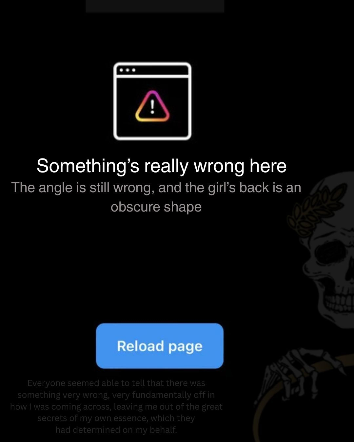Select the "Something's really wrong here" heading
The width and height of the screenshot is (354, 442).
[162, 166]
